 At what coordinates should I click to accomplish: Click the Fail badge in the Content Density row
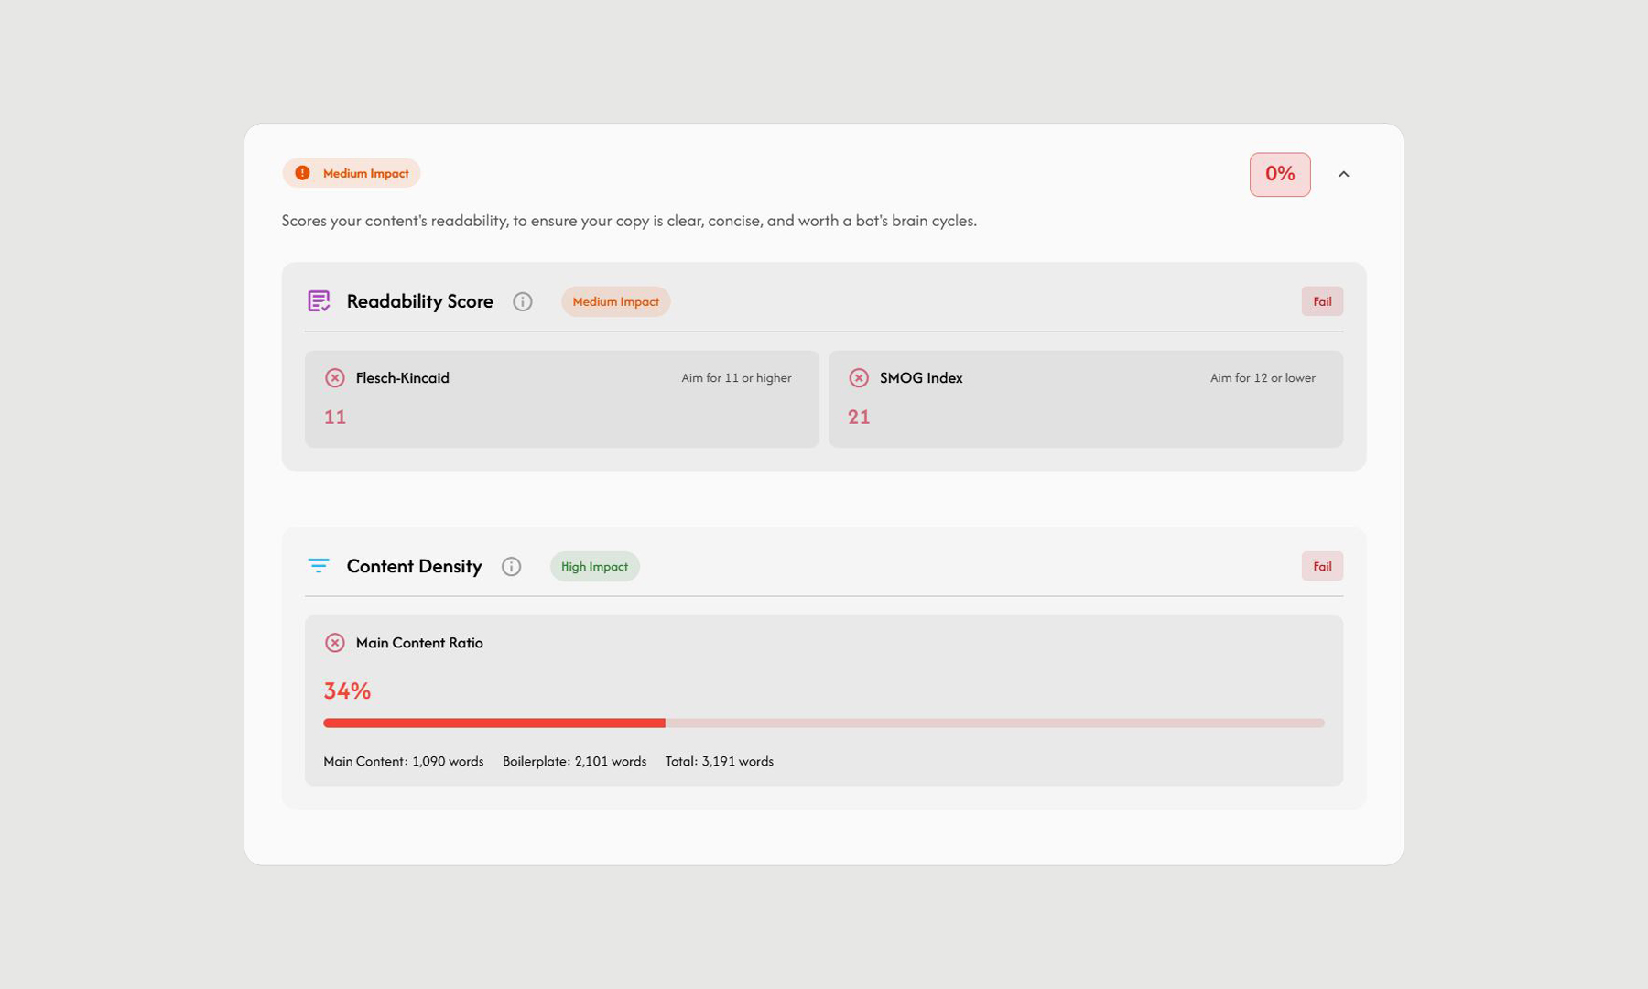[1322, 566]
